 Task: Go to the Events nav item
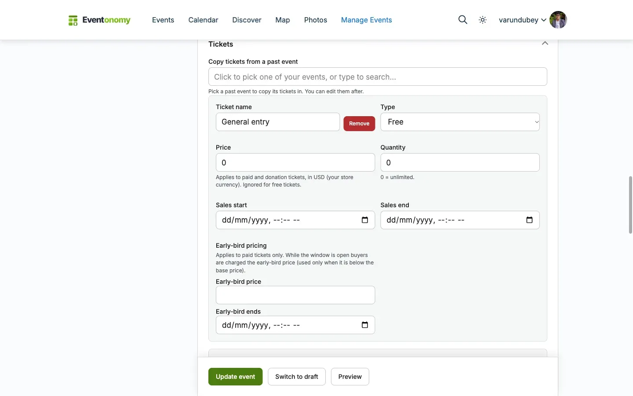click(163, 20)
